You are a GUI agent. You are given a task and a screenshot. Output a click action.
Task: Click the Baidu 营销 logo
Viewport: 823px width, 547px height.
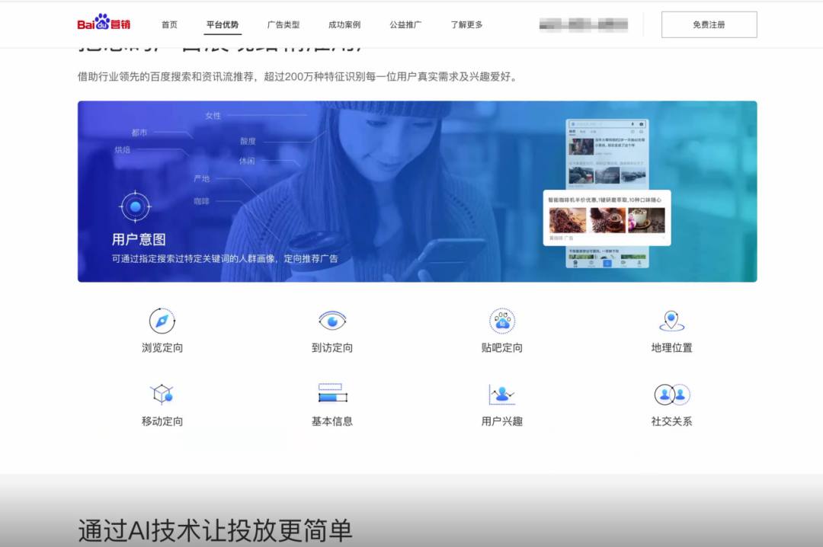(104, 23)
